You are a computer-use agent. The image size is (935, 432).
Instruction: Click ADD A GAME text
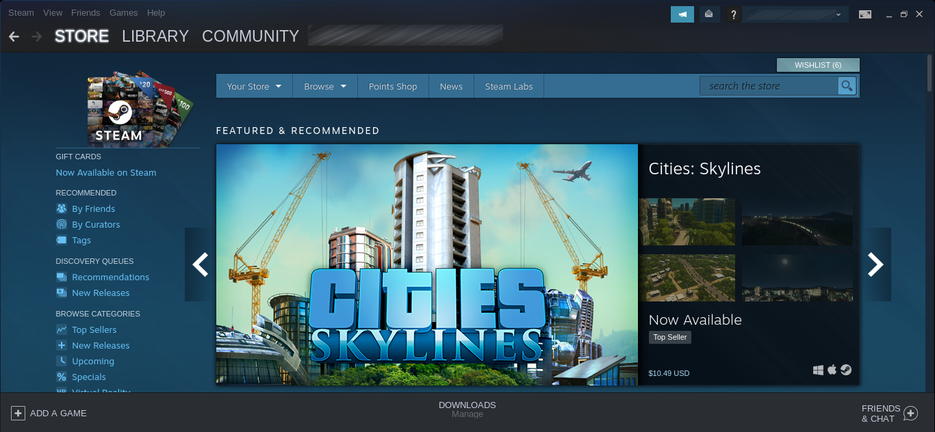[x=58, y=413]
